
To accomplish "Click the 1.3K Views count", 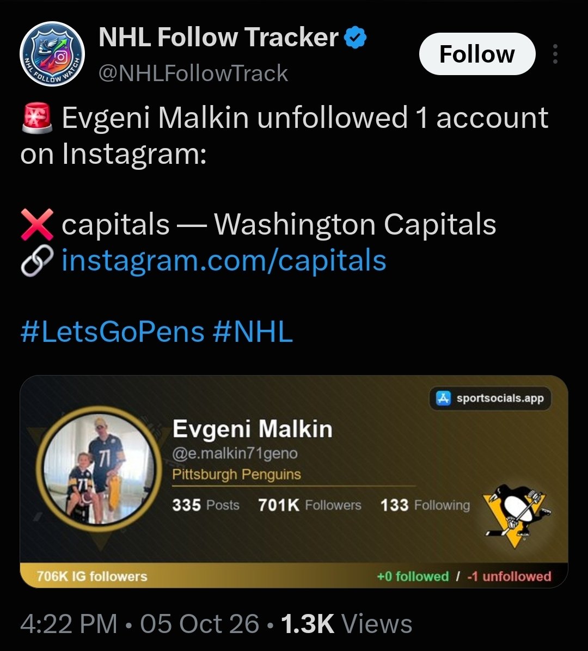I will (x=346, y=623).
